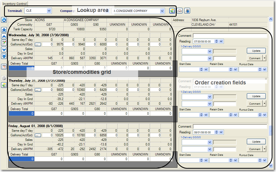Image resolution: width=276 pixels, height=172 pixels.
Task: Click the Comment text field for July 30
Action: (230, 36)
